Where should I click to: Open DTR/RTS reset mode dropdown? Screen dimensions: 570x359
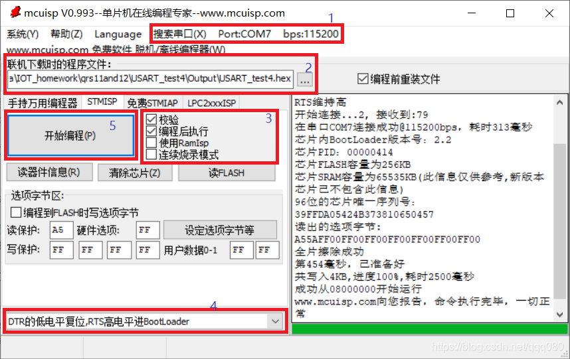click(x=275, y=321)
